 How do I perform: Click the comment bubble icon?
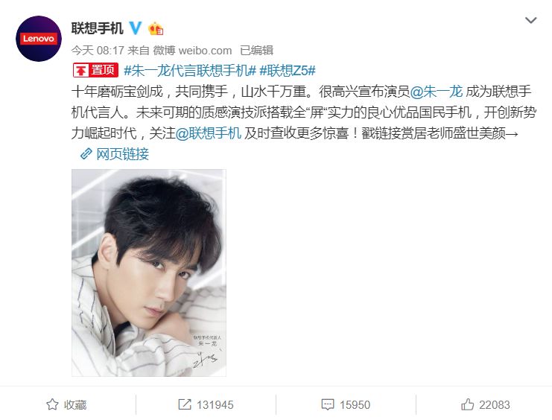coord(328,404)
